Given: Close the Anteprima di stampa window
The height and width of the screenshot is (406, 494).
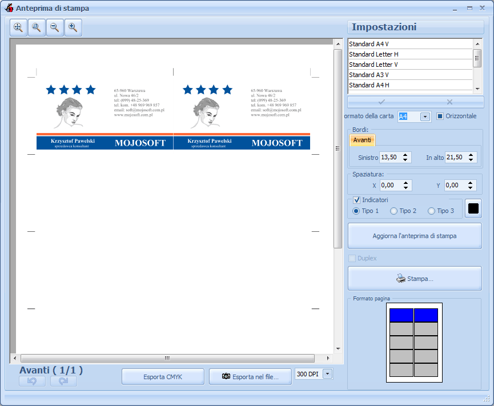Looking at the screenshot, I should click(x=483, y=8).
